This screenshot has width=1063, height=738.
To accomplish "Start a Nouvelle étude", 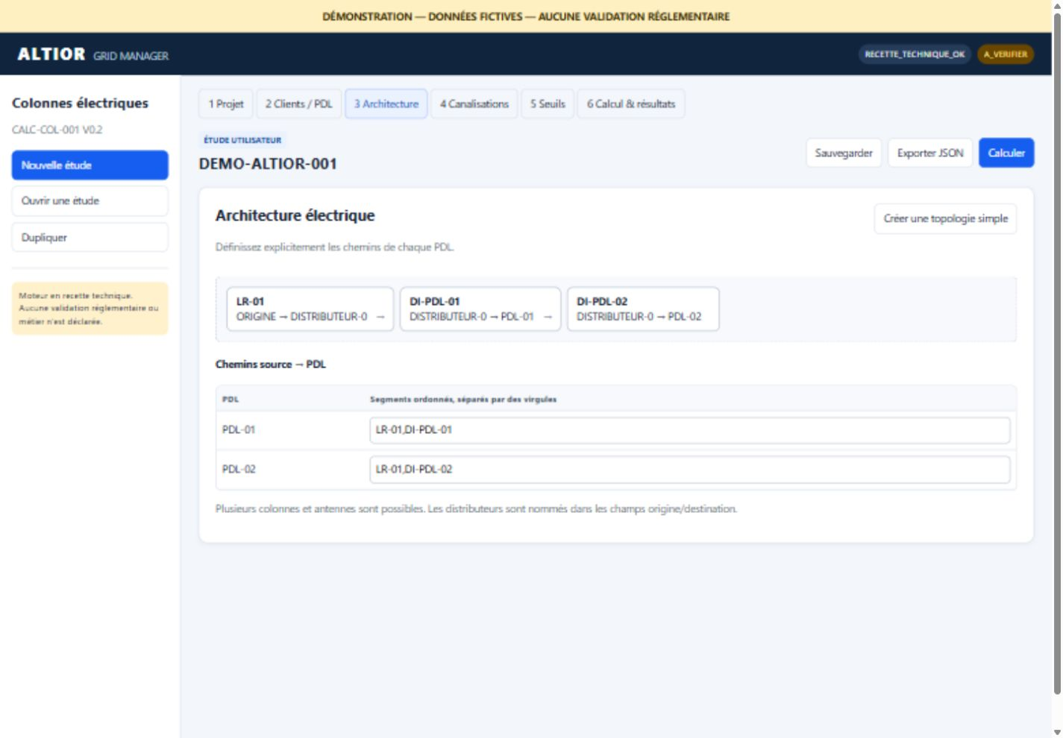I will [x=90, y=165].
